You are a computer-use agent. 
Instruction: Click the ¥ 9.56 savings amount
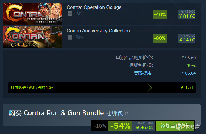pyautogui.click(x=187, y=87)
